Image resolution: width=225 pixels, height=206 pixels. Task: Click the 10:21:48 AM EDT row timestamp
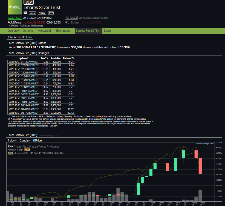pyautogui.click(x=24, y=98)
